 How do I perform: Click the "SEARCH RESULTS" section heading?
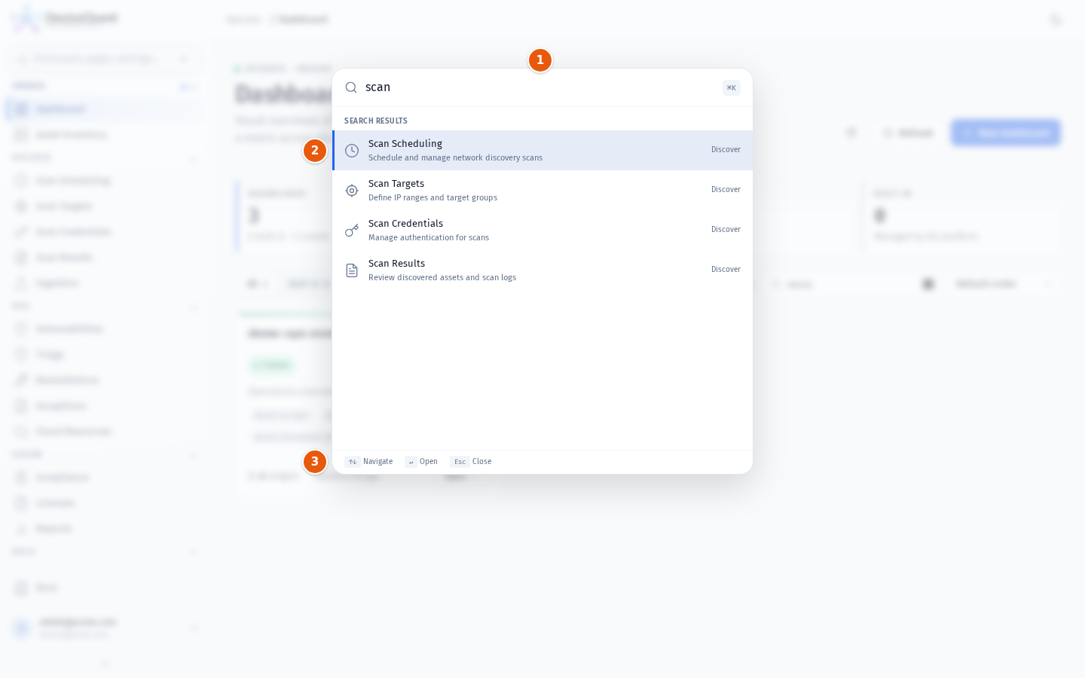coord(376,121)
